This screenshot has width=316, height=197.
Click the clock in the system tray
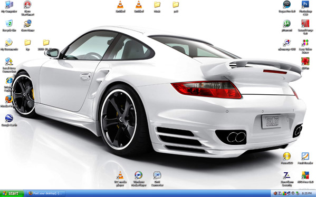(307, 193)
